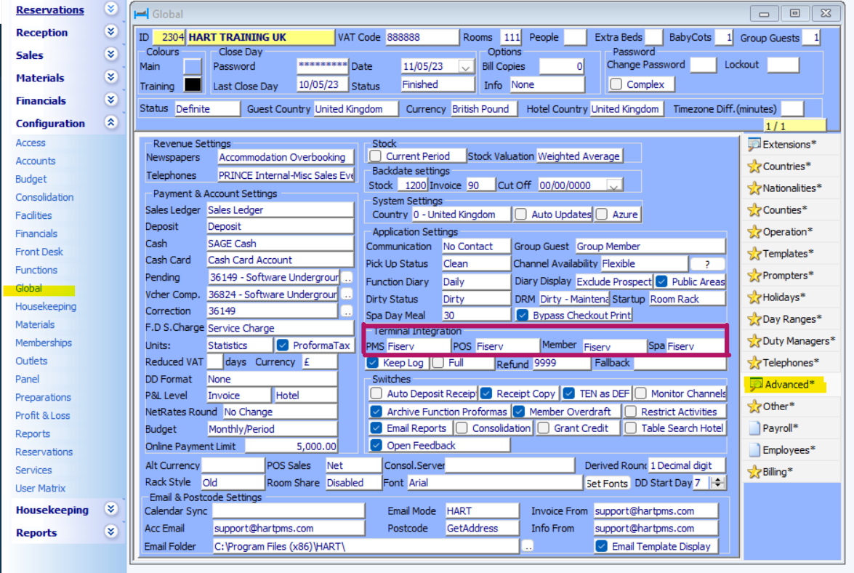Open the Cut Off date dropdown
The width and height of the screenshot is (854, 573).
tap(614, 185)
